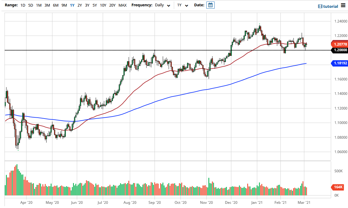Image resolution: width=348 pixels, height=208 pixels.
Task: Choose the 1M range
Action: click(39, 5)
